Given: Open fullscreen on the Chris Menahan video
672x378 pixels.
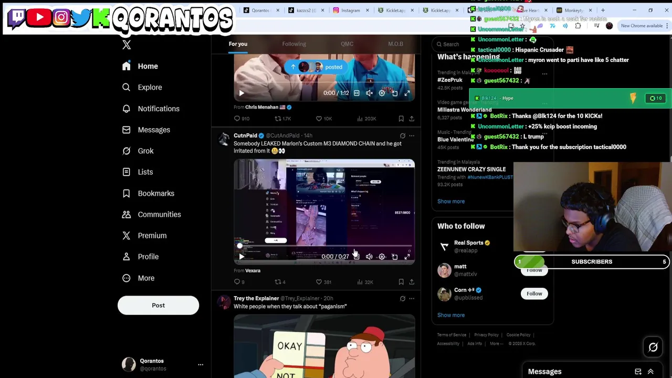Looking at the screenshot, I should [x=407, y=93].
